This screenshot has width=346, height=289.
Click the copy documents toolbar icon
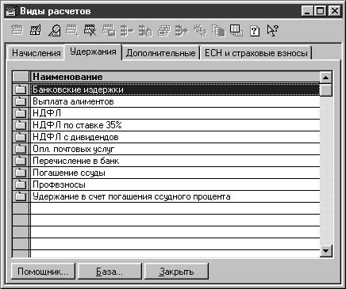[218, 31]
